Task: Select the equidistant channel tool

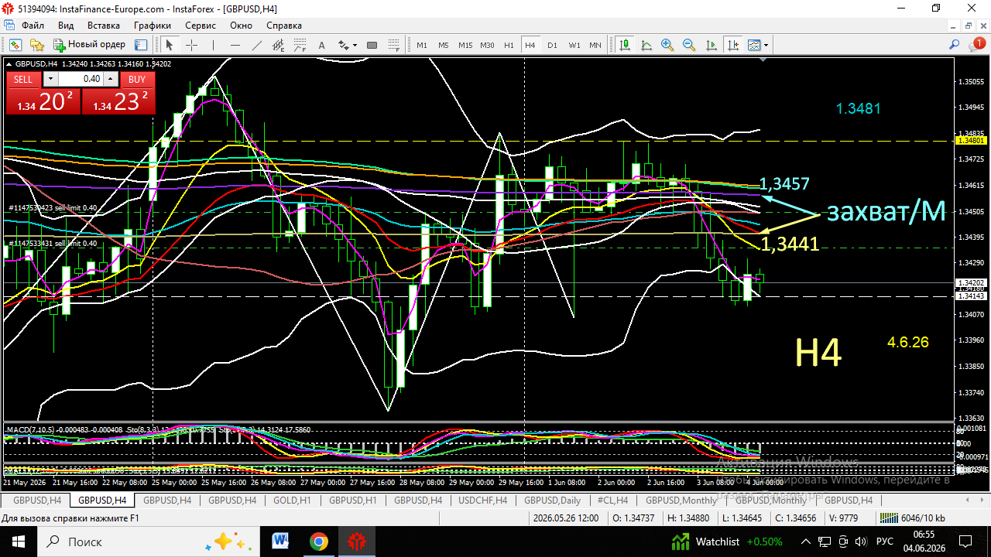Action: tap(279, 45)
